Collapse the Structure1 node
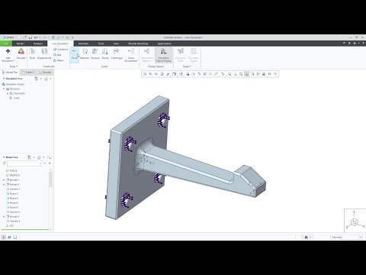 [4, 89]
